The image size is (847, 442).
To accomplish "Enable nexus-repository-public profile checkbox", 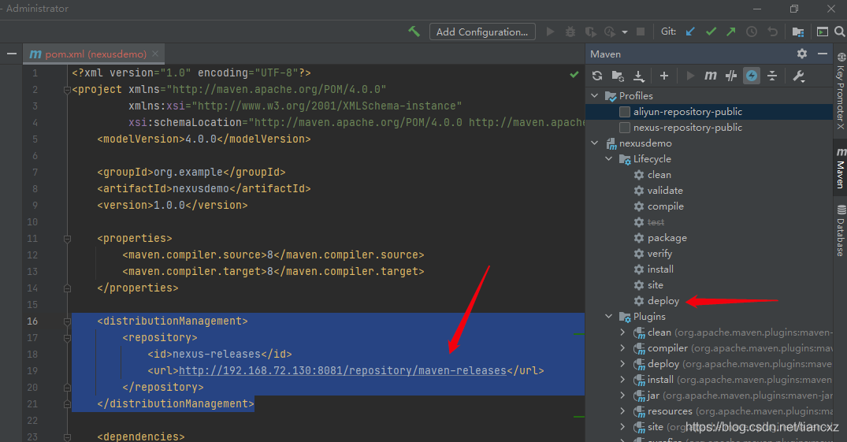I will pyautogui.click(x=625, y=128).
